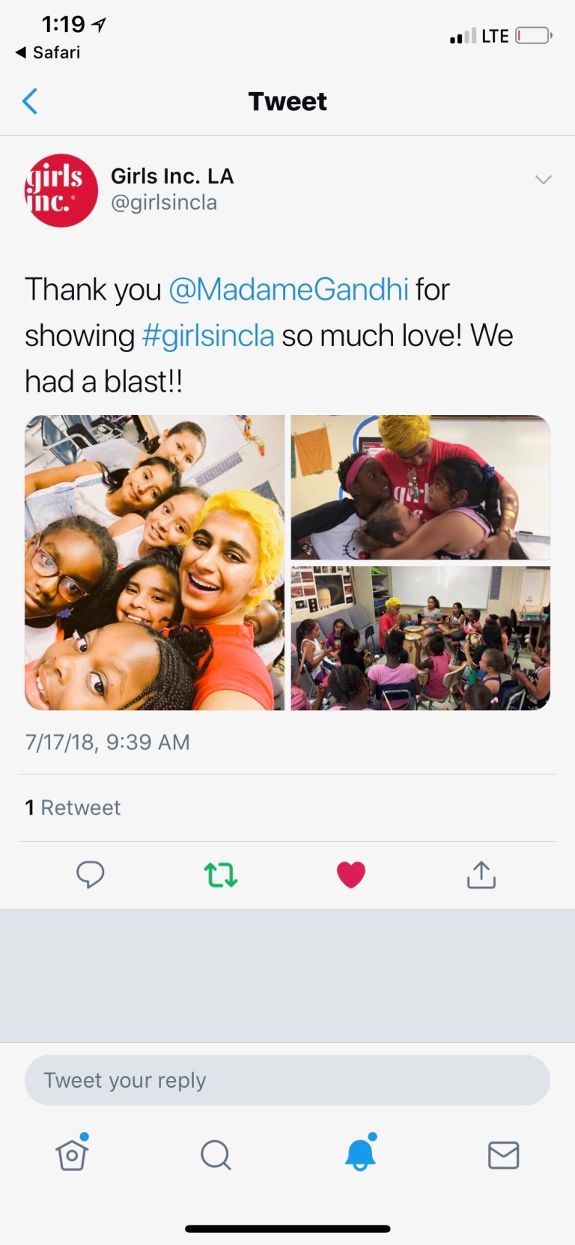The height and width of the screenshot is (1245, 575).
Task: Focus the Tweet your reply field
Action: pyautogui.click(x=287, y=1080)
